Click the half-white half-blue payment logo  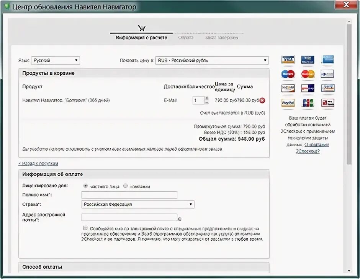pyautogui.click(x=308, y=88)
